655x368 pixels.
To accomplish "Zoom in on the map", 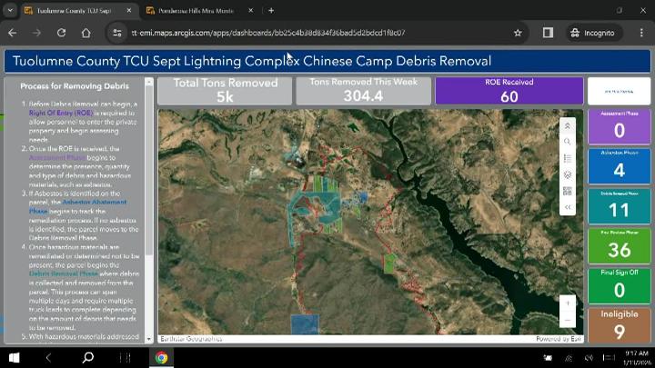I will (x=568, y=303).
